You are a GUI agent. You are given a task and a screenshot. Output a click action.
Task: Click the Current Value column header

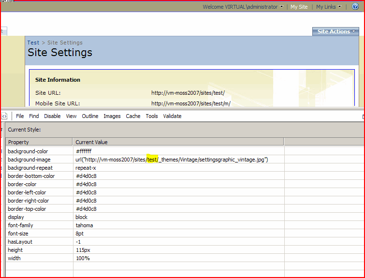[x=178, y=142]
